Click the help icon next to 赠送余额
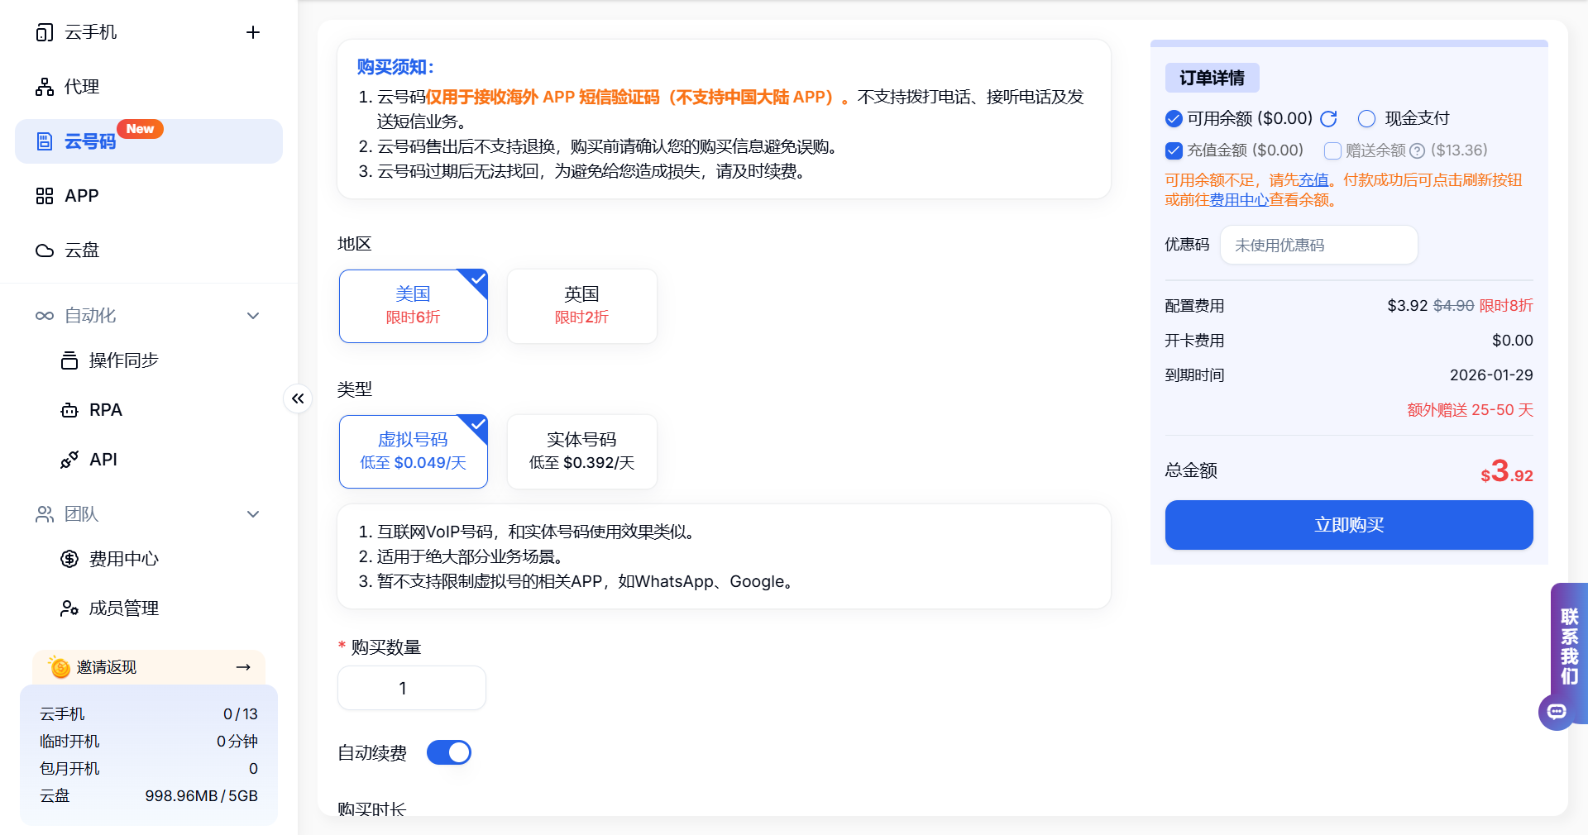This screenshot has height=835, width=1588. 1418,150
